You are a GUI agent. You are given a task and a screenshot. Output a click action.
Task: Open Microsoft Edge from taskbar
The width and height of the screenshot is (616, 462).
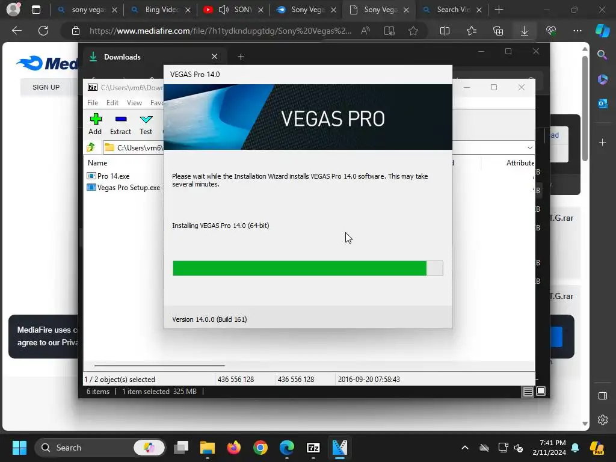click(x=287, y=448)
